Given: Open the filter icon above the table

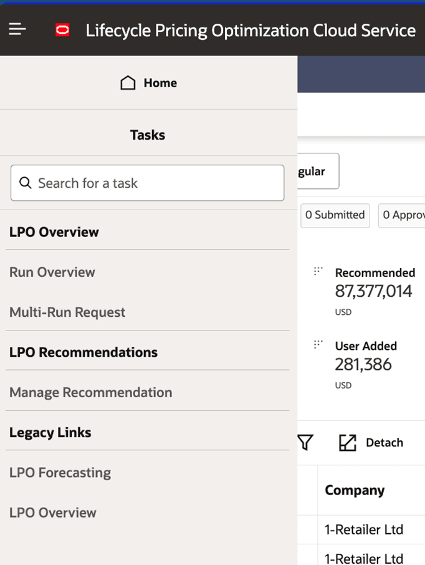Looking at the screenshot, I should (305, 442).
